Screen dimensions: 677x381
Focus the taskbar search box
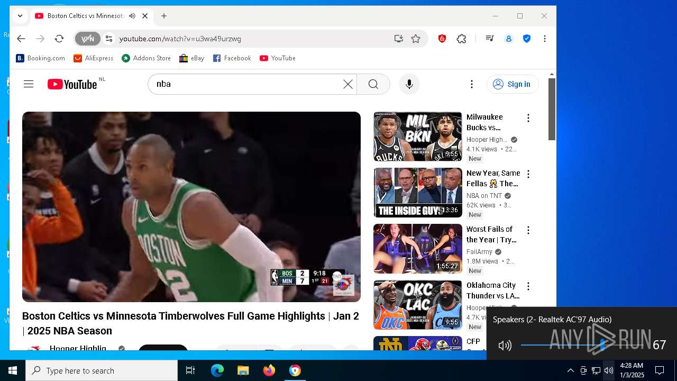pos(102,370)
